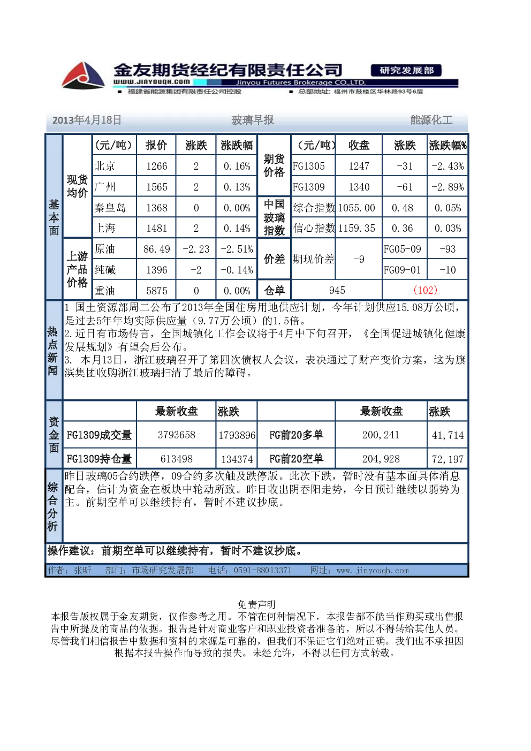Select the FG1309成交量 value 3793658
Viewport: 531px width, 751px height.
(177, 435)
